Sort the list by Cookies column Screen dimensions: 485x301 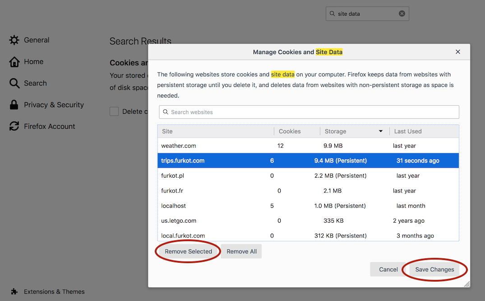pos(296,131)
